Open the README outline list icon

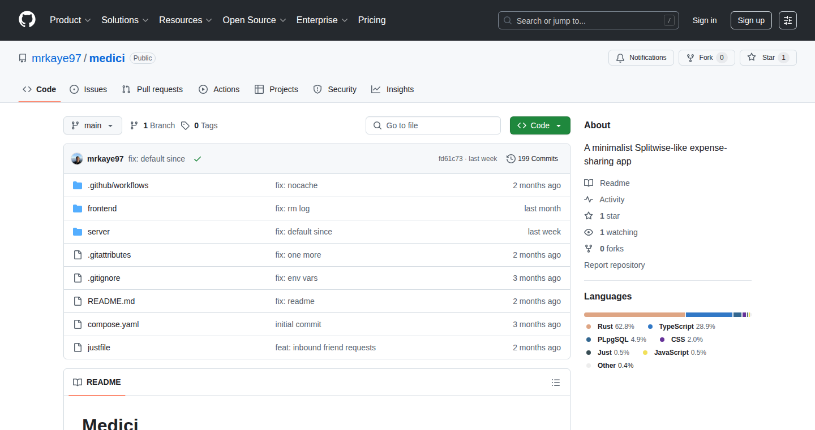pyautogui.click(x=556, y=383)
